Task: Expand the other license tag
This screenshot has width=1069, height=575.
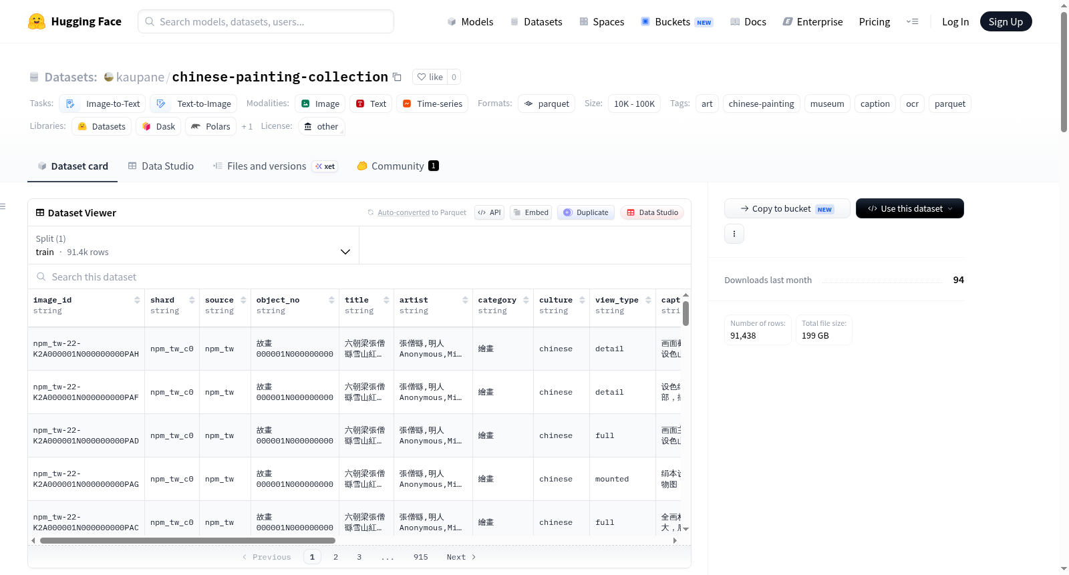Action: click(x=321, y=126)
